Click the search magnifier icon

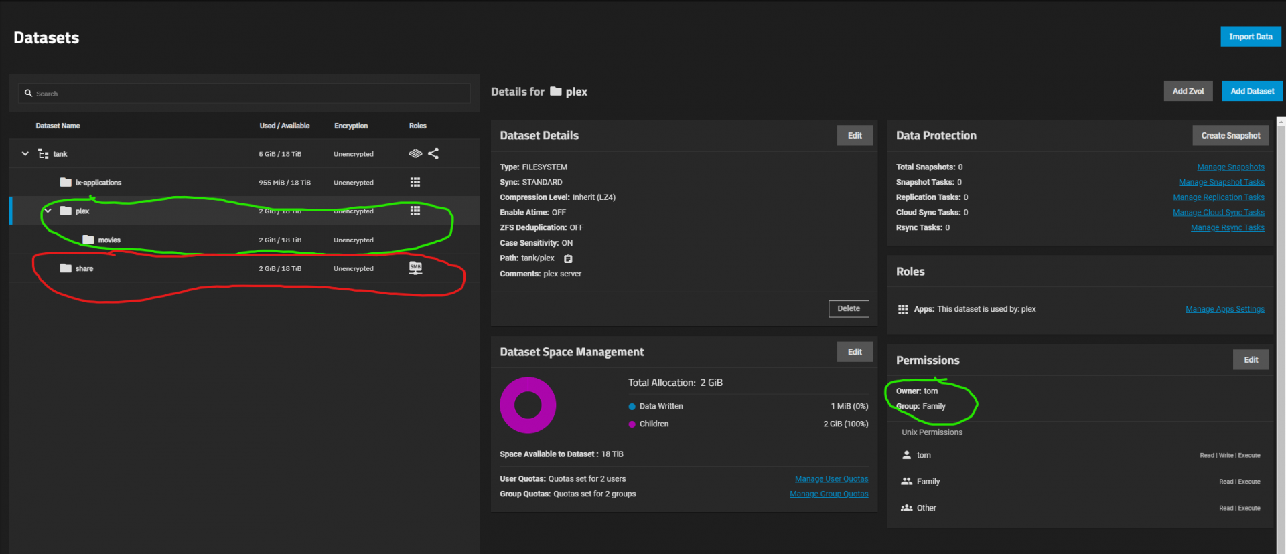pyautogui.click(x=28, y=94)
